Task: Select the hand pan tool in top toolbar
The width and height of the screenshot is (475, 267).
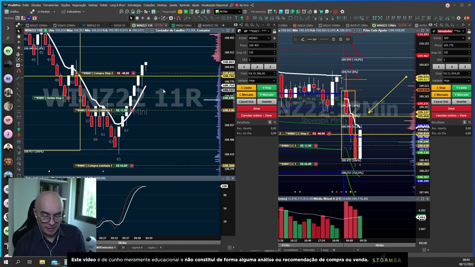Action: 137,18
